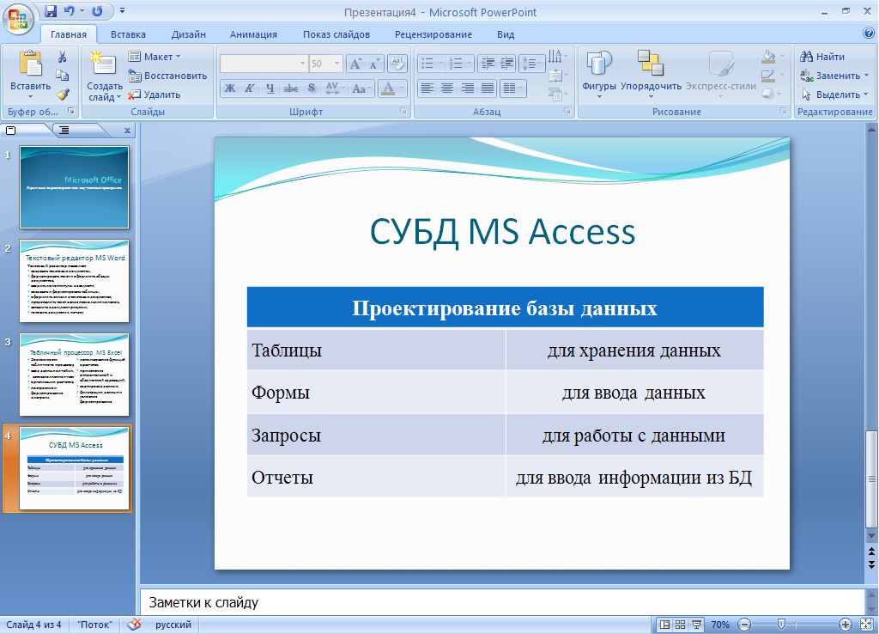The height and width of the screenshot is (634, 879).
Task: Click Восстановить reset slide button
Action: click(167, 76)
